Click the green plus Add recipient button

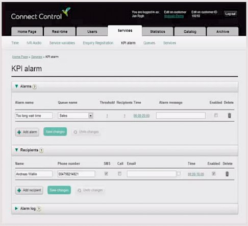29,190
